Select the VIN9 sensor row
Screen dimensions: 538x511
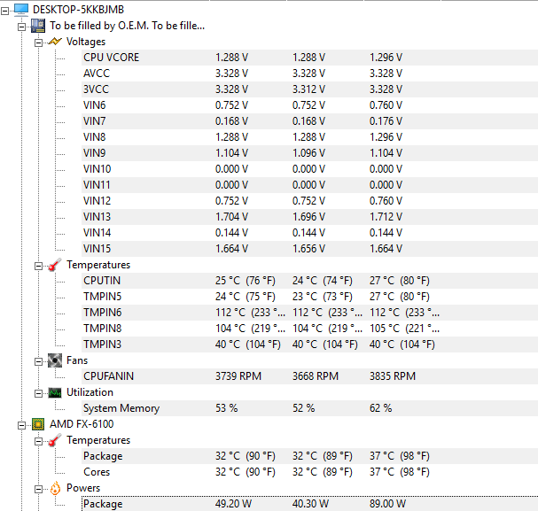pos(310,153)
